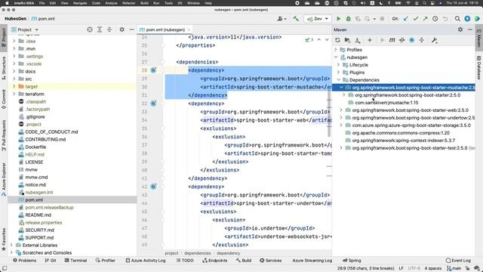Open Git Show History clock icon
Image resolution: width=483 pixels, height=272 pixels.
435,19
